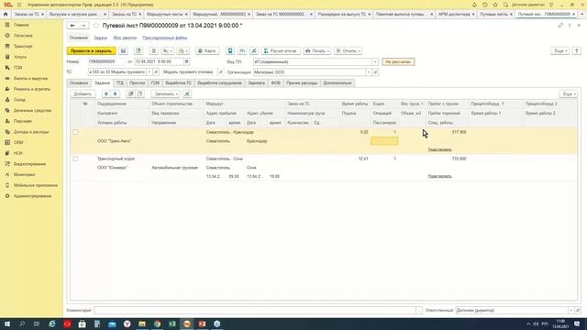Switch to the Зарплата tab
The width and height of the screenshot is (587, 330).
coord(257,83)
